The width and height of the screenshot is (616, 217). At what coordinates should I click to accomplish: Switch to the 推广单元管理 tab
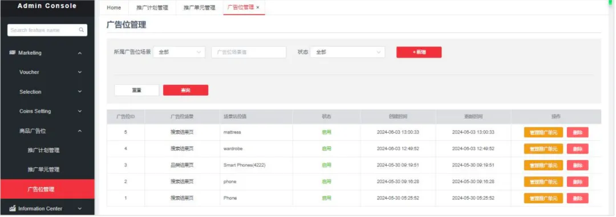click(199, 8)
